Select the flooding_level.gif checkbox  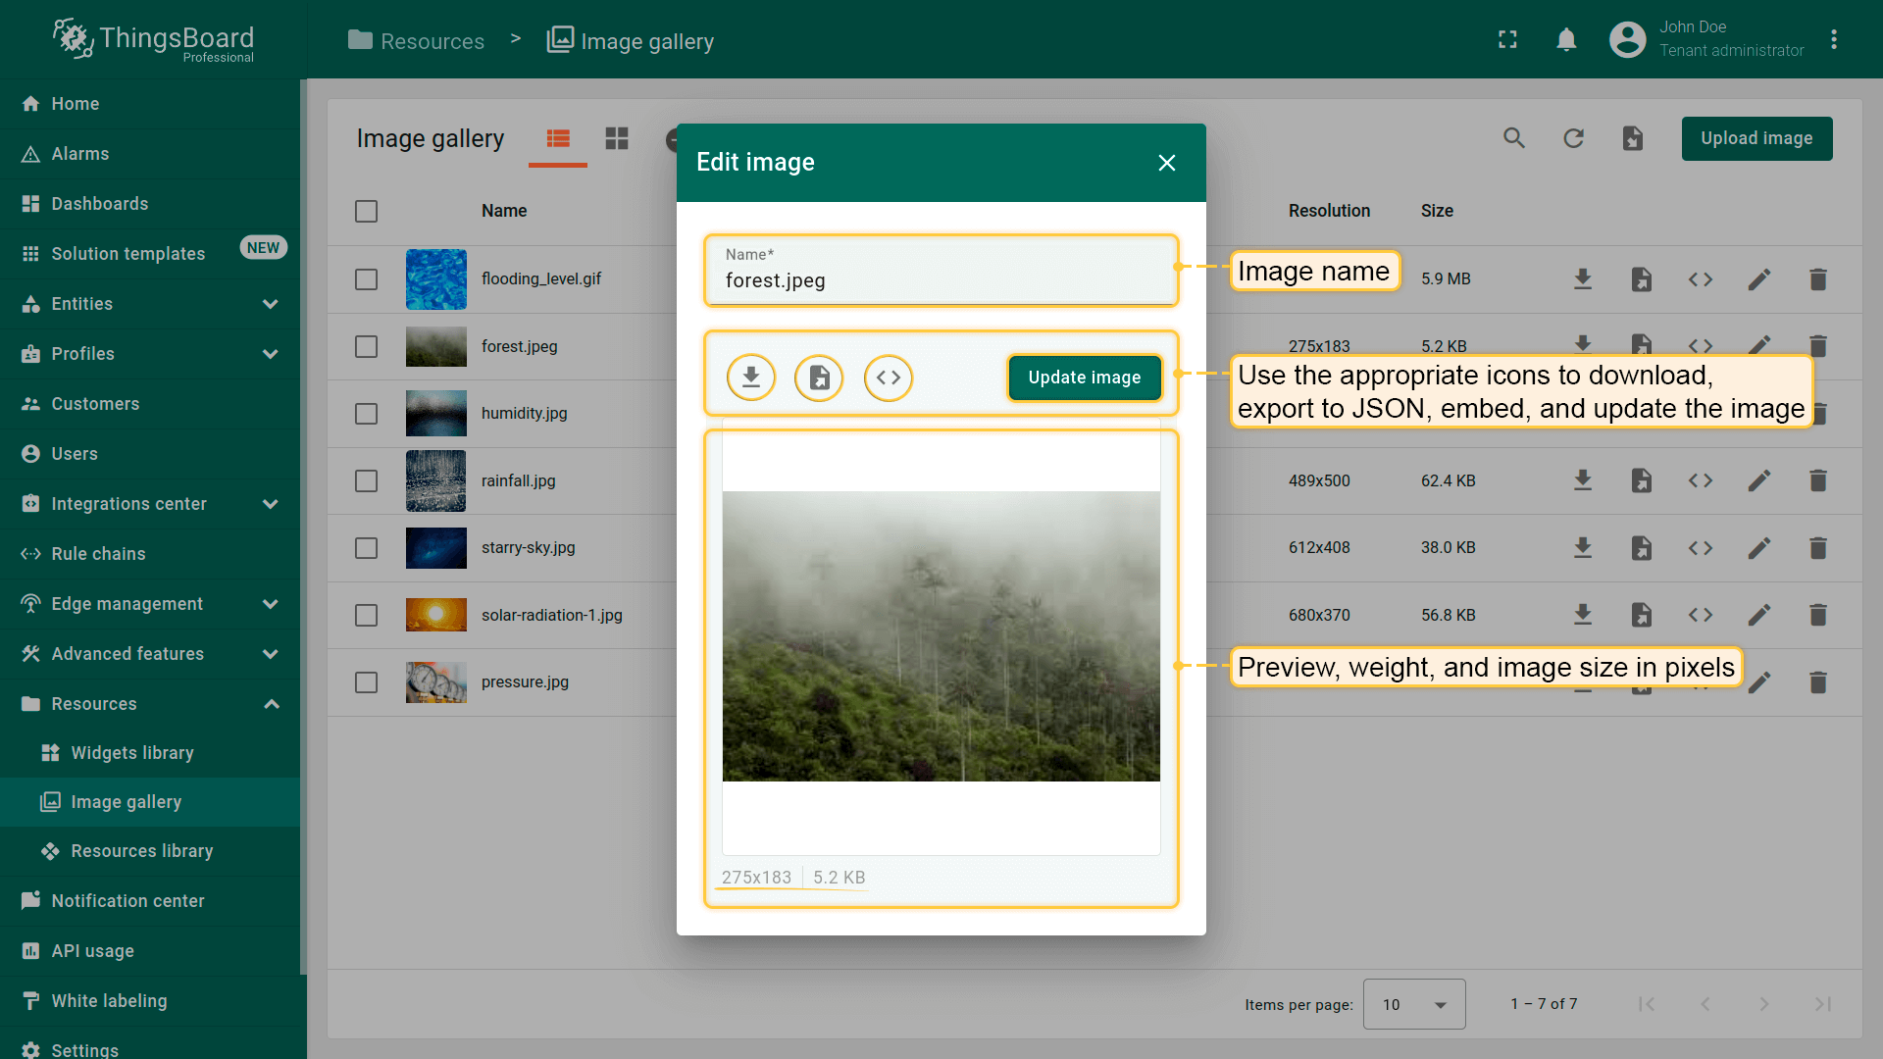coord(366,279)
